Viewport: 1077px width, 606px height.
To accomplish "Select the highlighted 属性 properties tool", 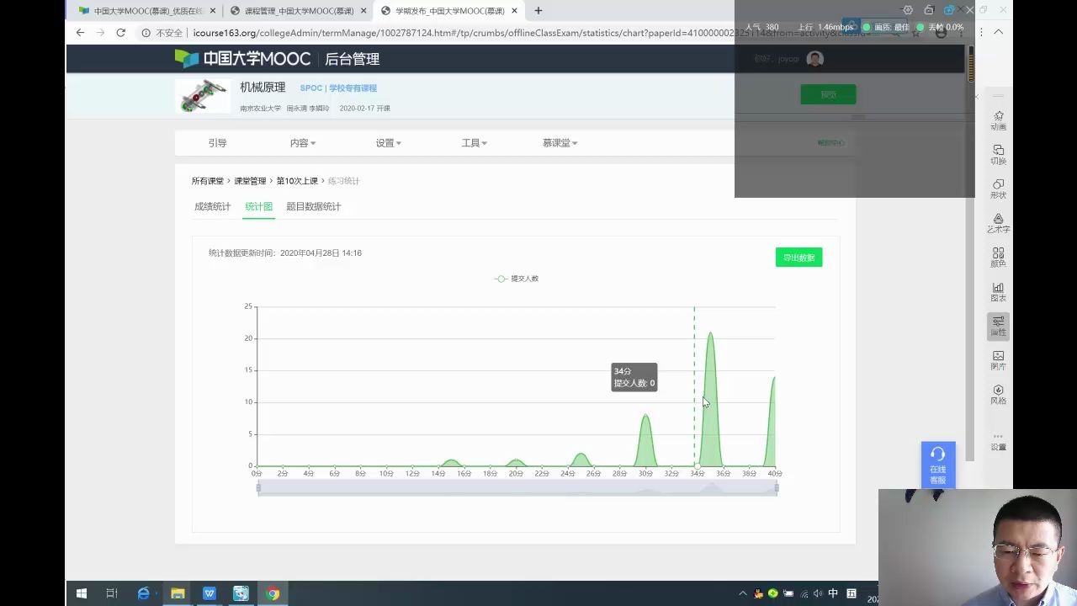I will [998, 327].
